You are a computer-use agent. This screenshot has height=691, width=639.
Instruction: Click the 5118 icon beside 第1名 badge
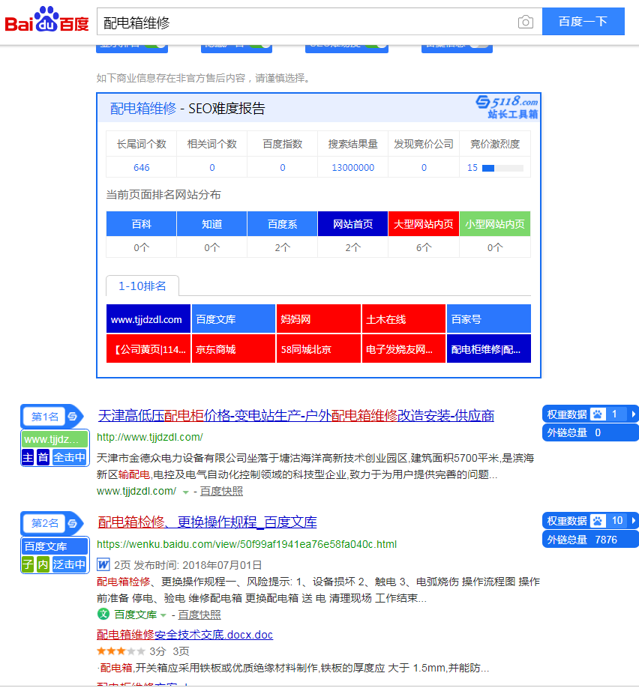click(73, 416)
